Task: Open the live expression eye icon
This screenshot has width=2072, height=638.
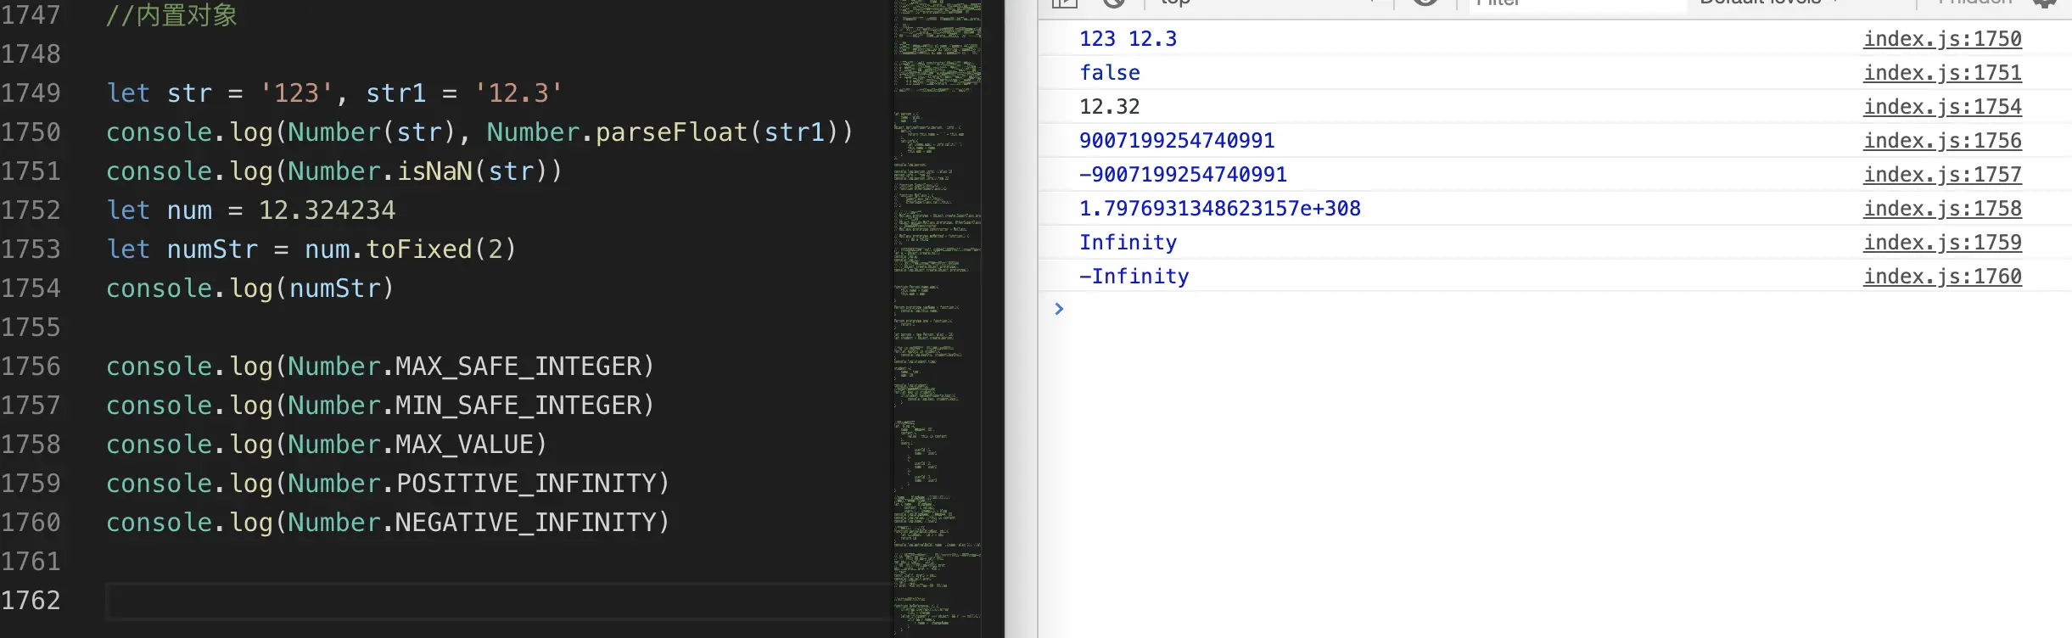Action: point(1426,3)
